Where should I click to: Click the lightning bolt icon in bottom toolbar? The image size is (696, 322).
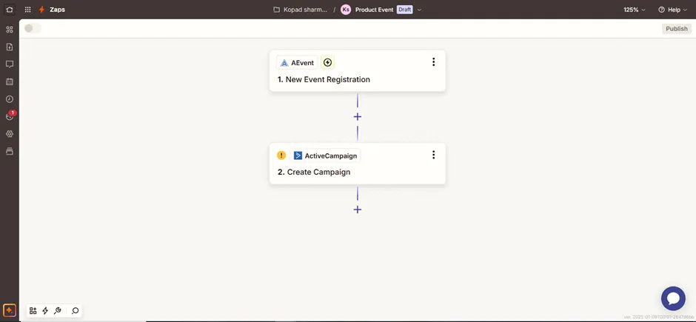tap(45, 311)
